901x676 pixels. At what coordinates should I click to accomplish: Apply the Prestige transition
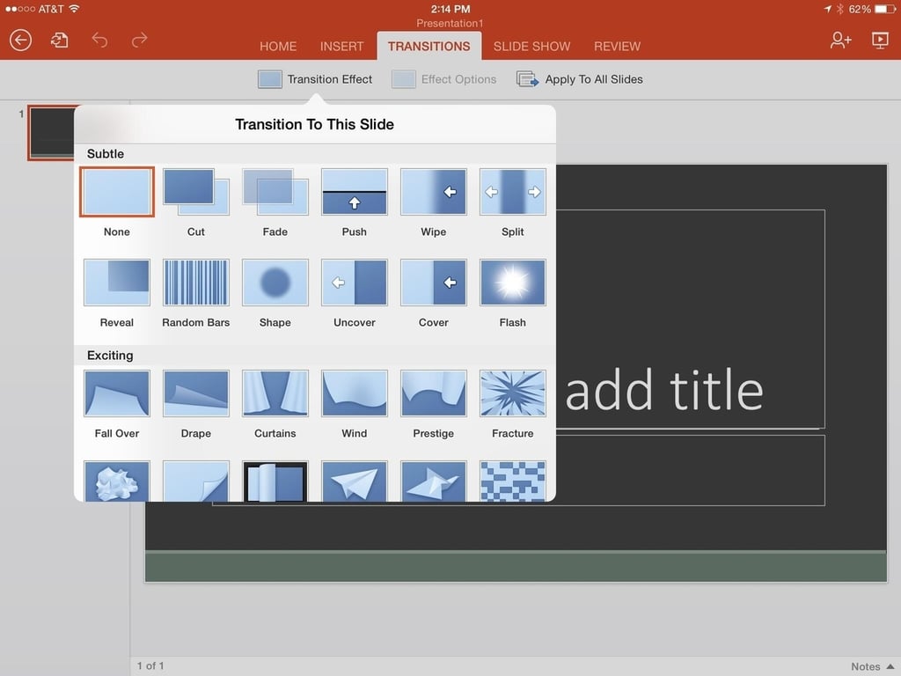coord(433,393)
